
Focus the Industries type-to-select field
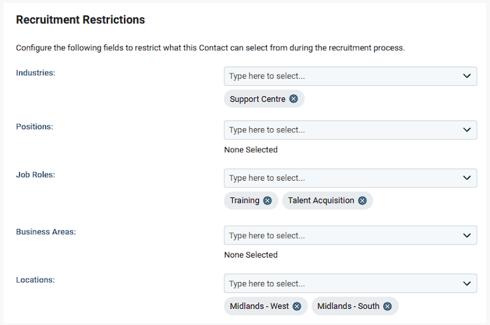coord(350,76)
